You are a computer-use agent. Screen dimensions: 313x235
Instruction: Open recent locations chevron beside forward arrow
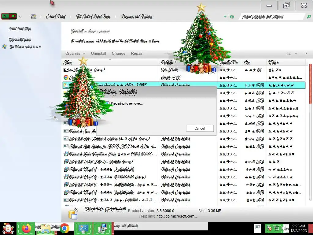coord(20,17)
